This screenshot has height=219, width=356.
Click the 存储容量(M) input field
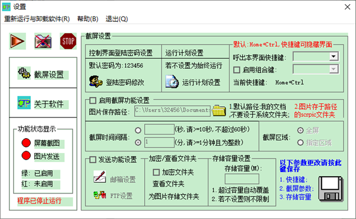click(x=242, y=179)
